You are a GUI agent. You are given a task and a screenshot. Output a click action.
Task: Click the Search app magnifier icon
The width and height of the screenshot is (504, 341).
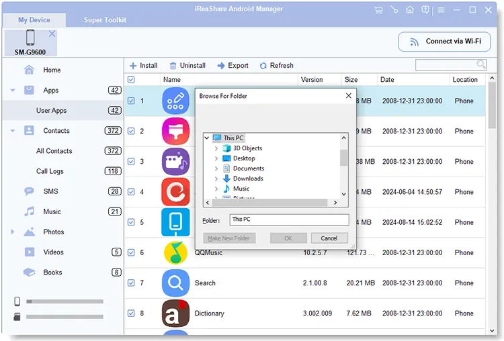pyautogui.click(x=175, y=283)
